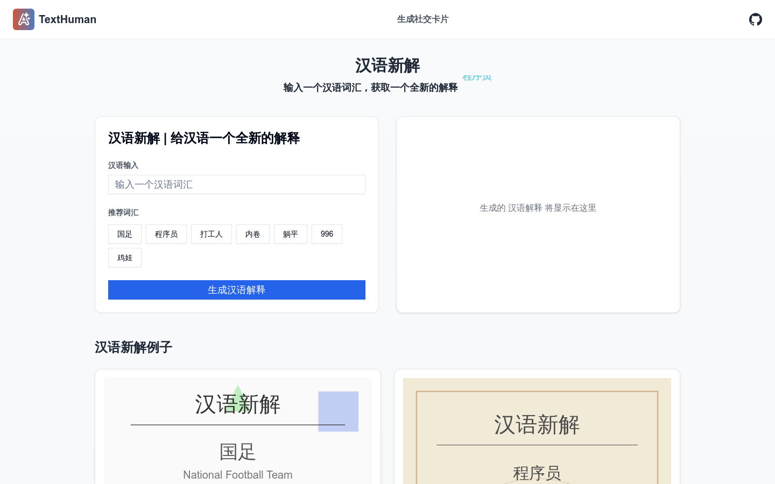Click the 汉语新解例子 section heading

pyautogui.click(x=133, y=347)
